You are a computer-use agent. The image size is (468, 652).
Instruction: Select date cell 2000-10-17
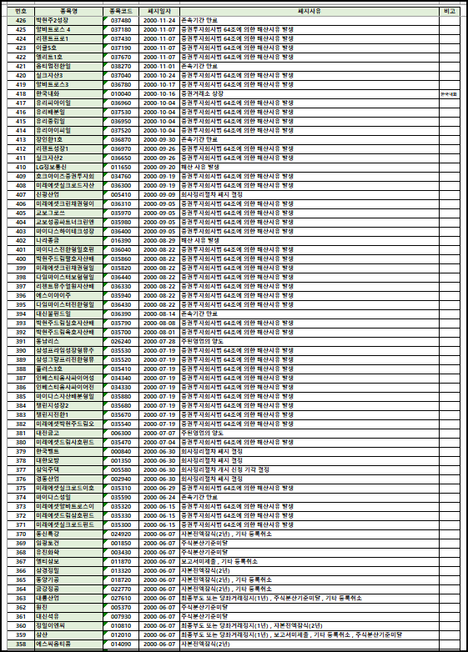pyautogui.click(x=159, y=84)
